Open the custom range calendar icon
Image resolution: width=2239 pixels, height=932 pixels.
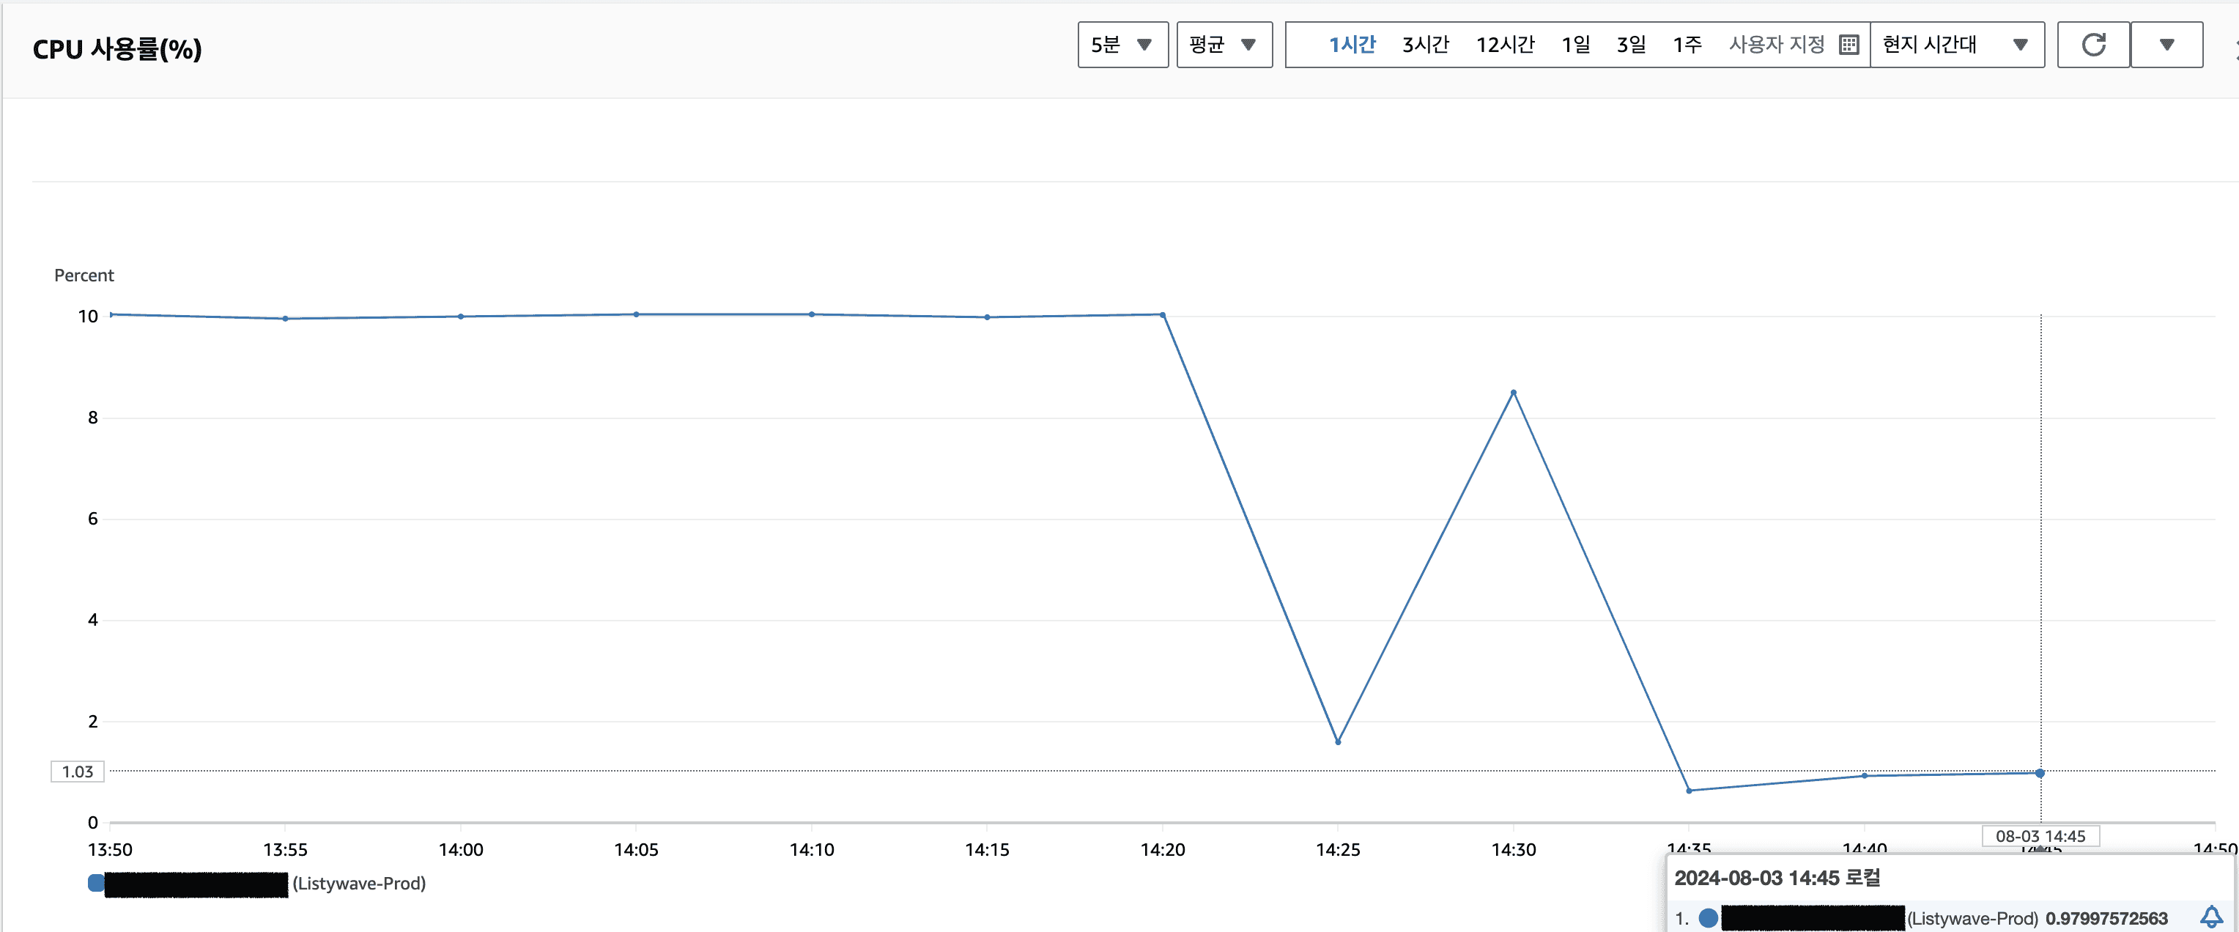coord(1848,45)
